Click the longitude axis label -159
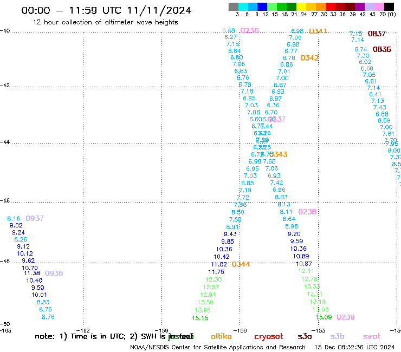Image resolution: width=401 pixels, height=352 pixels. click(x=161, y=331)
